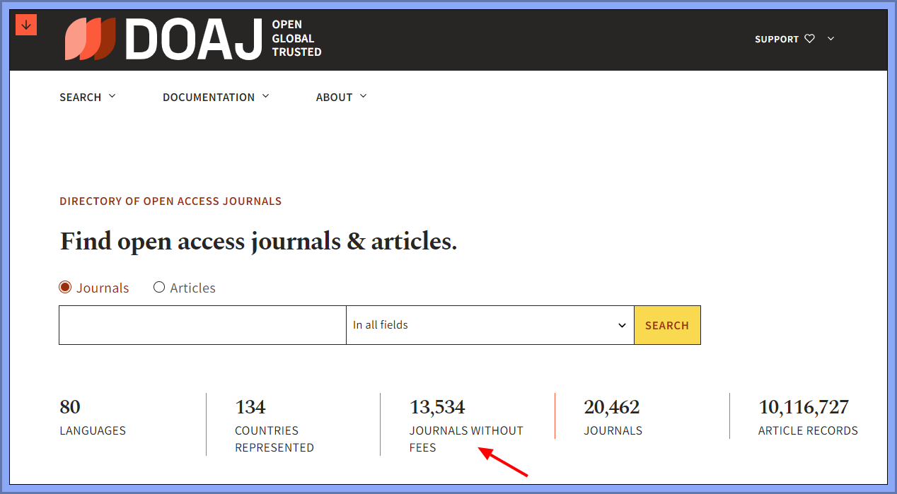This screenshot has width=897, height=494.
Task: Click the SUPPORT link
Action: tap(776, 39)
